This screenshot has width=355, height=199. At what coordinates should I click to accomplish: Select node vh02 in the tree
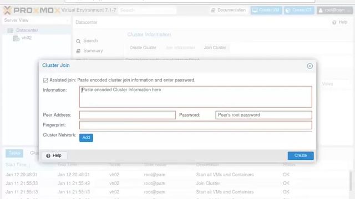(x=27, y=38)
